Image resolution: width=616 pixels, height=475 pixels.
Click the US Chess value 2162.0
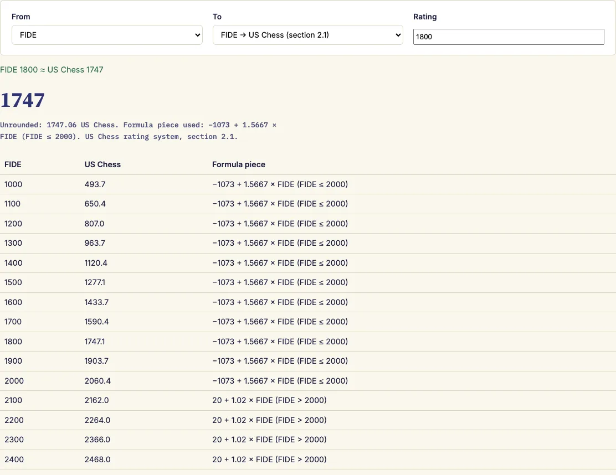[96, 400]
